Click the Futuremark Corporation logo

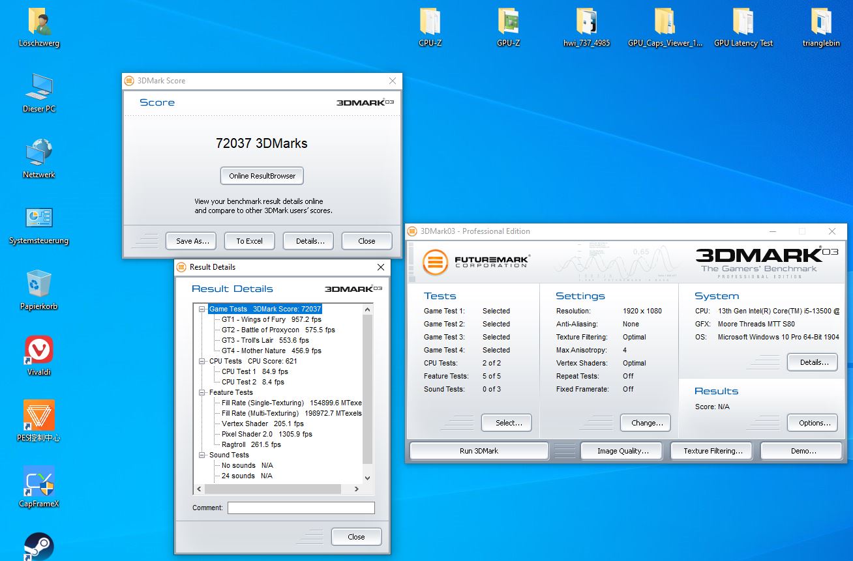click(x=475, y=262)
